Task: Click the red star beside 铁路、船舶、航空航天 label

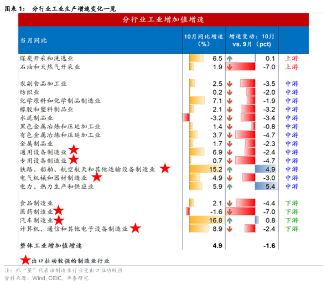Action: pyautogui.click(x=165, y=168)
